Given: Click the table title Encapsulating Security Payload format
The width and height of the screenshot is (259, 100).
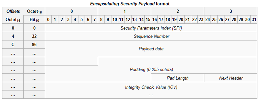Looking at the screenshot, I should point(130,4).
